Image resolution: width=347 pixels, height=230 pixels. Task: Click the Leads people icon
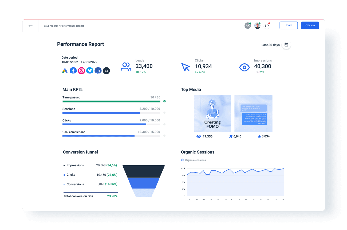[x=125, y=67]
